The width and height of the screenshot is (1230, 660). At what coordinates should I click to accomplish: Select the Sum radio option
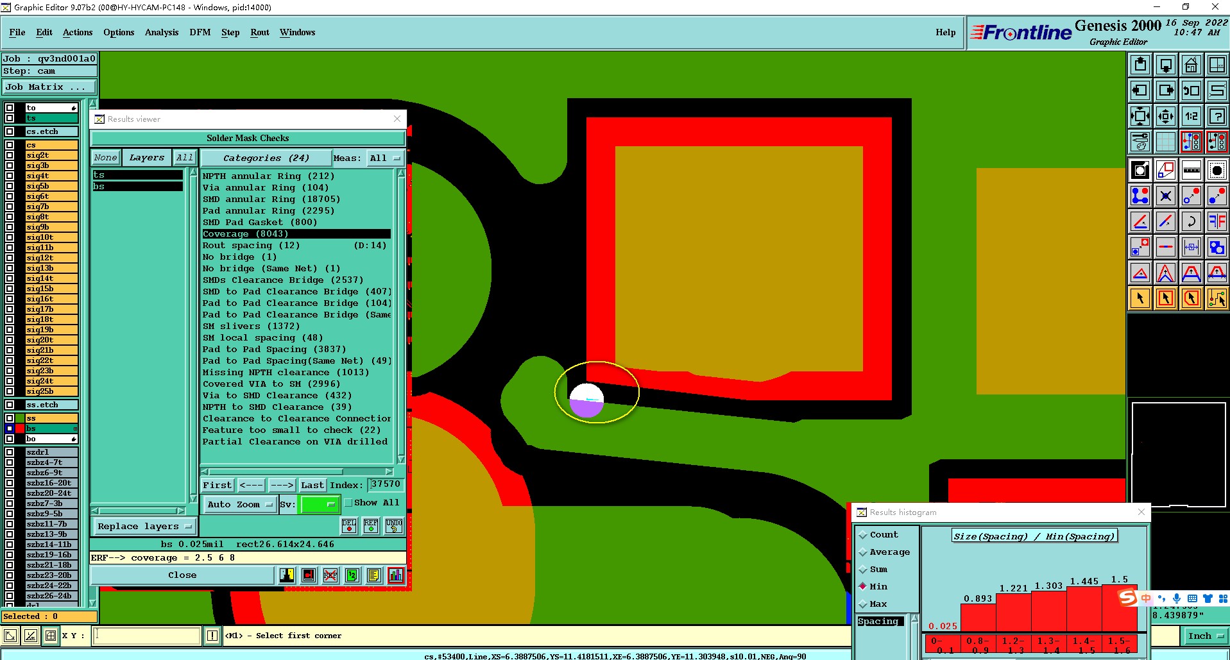[863, 570]
